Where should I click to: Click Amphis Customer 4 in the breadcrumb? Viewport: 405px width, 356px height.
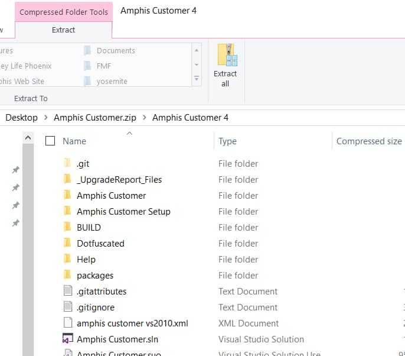tap(190, 118)
